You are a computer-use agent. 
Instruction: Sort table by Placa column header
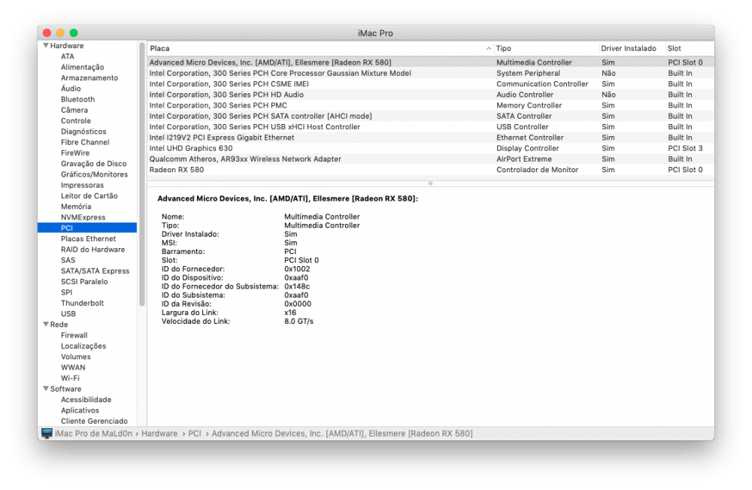pyautogui.click(x=320, y=48)
